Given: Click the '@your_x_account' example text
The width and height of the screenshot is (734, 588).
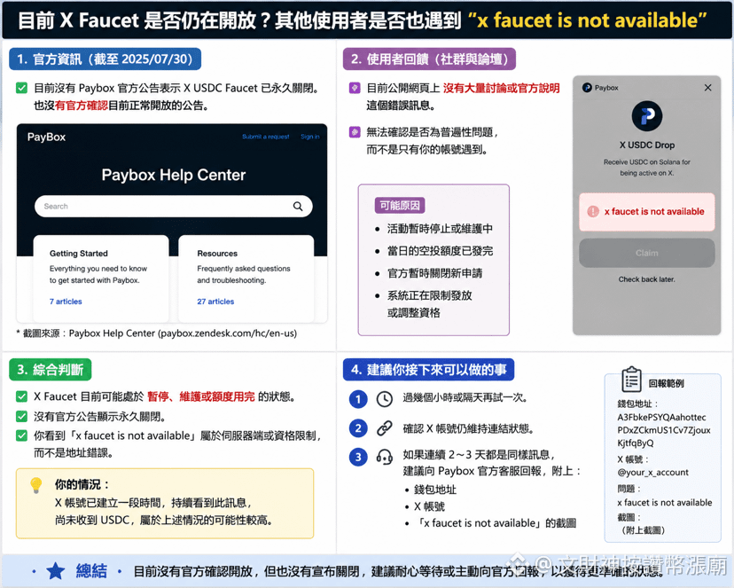Looking at the screenshot, I should tap(653, 473).
